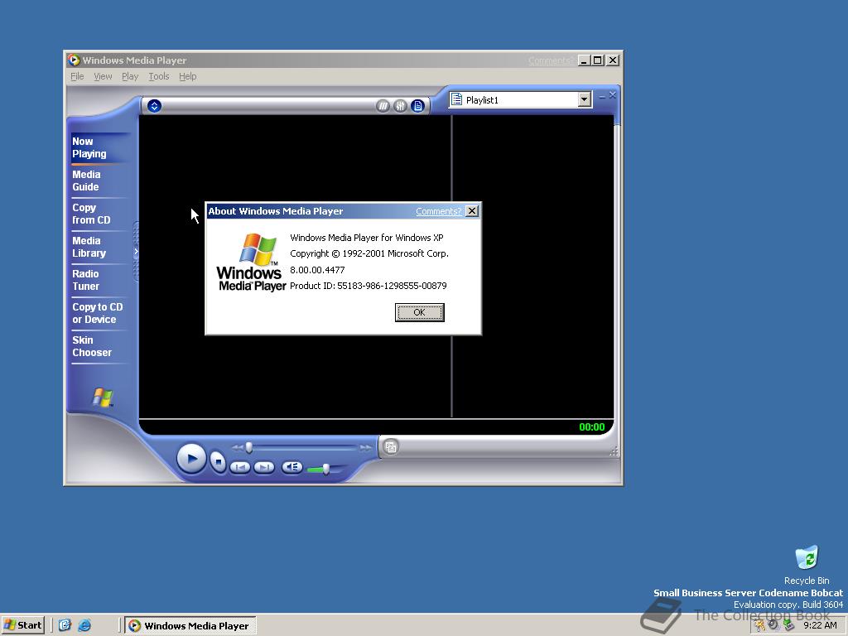This screenshot has width=848, height=636.
Task: Click the Windows Media Player logo in dialog
Action: pos(252,263)
